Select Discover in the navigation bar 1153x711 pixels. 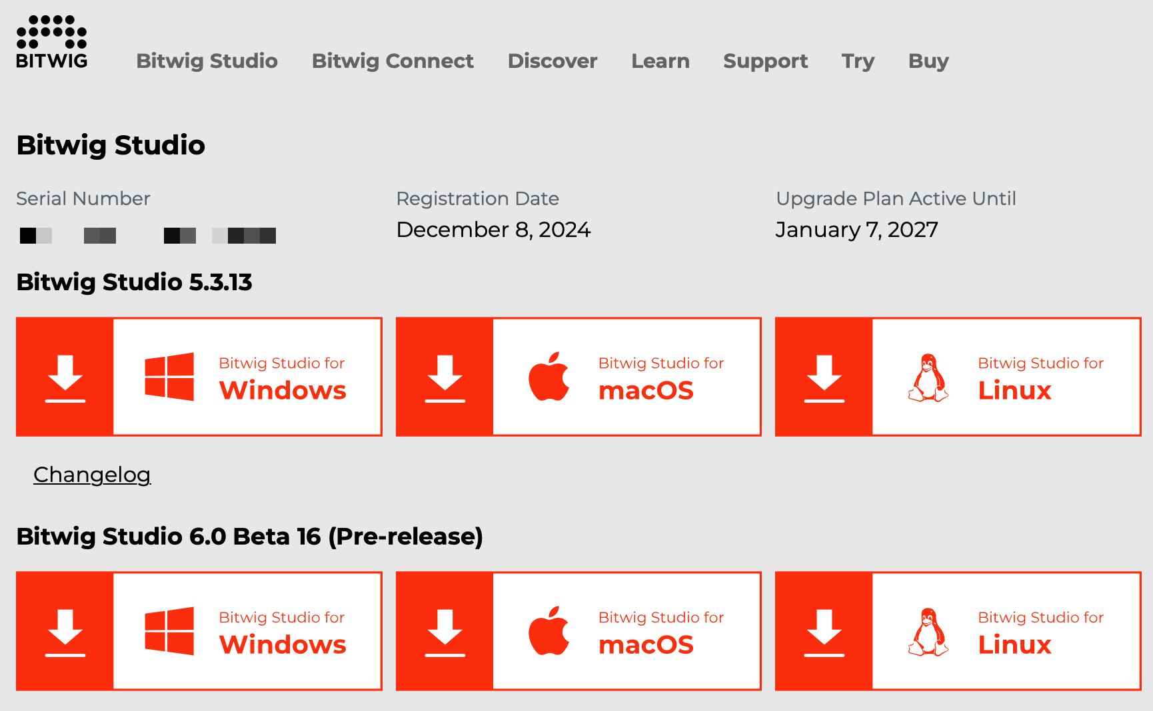point(553,61)
